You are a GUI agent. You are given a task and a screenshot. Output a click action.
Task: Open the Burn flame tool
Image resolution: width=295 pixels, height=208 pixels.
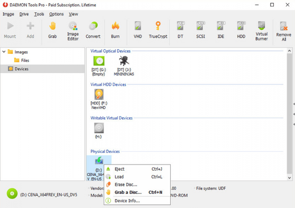click(115, 30)
